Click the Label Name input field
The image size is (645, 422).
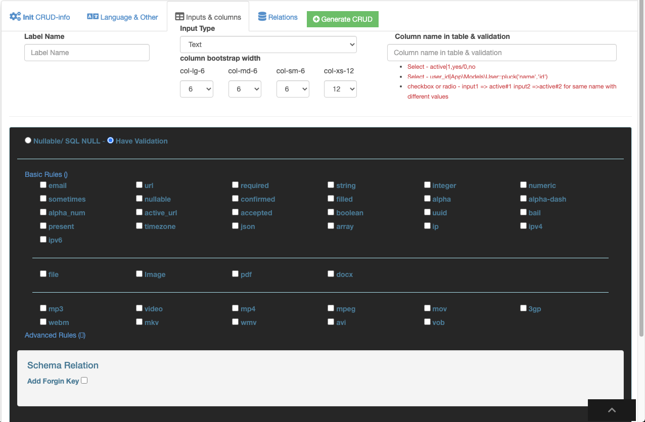(x=87, y=53)
